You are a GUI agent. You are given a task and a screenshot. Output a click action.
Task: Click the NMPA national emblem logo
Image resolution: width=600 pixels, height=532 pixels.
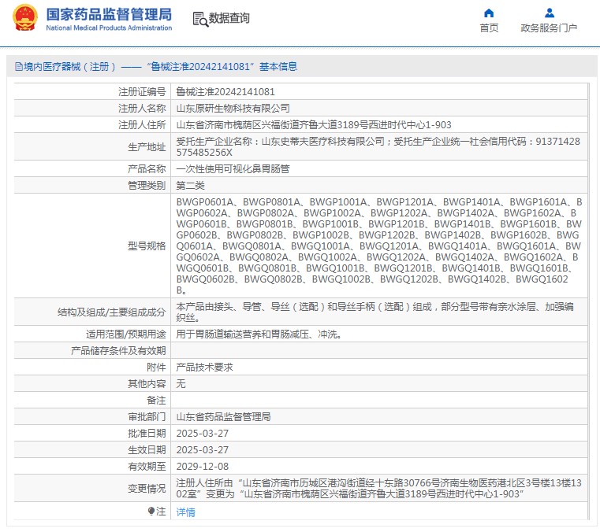(x=25, y=17)
